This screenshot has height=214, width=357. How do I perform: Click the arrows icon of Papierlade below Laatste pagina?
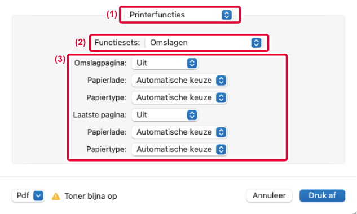(x=221, y=132)
